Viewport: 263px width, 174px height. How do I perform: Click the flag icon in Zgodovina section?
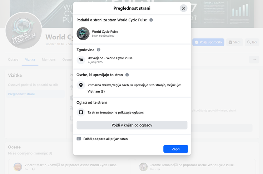click(x=81, y=60)
